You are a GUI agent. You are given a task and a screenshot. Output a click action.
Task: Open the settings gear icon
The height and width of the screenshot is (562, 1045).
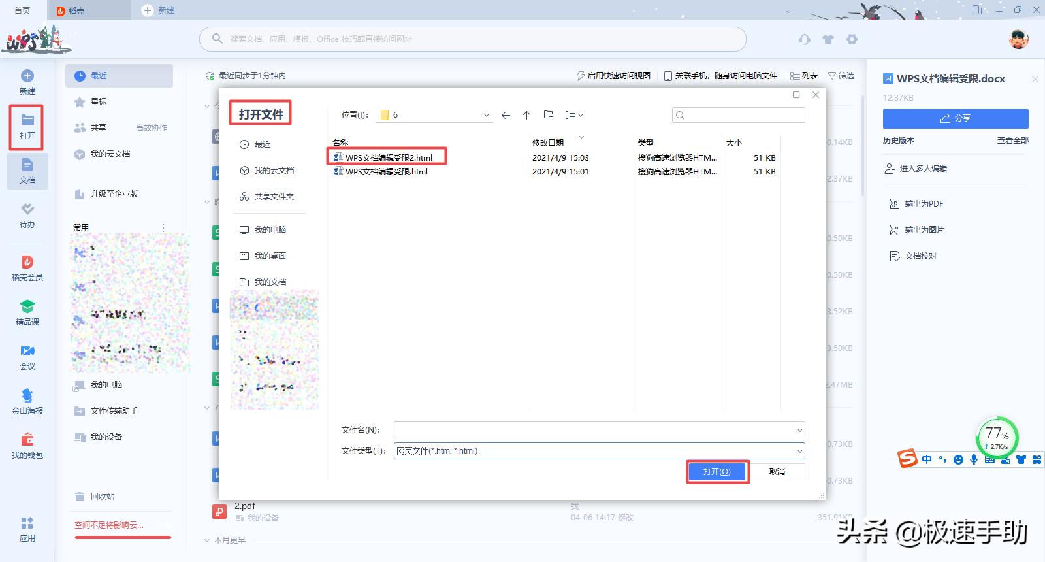[x=852, y=39]
